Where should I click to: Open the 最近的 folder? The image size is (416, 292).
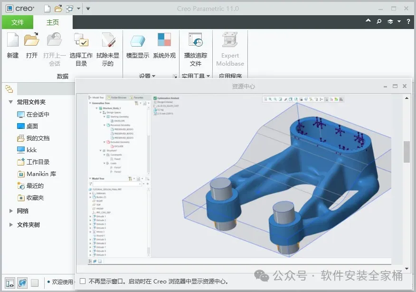pos(30,186)
